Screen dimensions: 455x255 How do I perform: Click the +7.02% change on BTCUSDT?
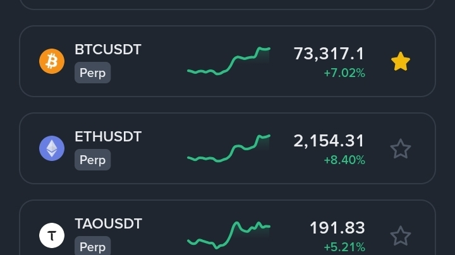pos(344,73)
